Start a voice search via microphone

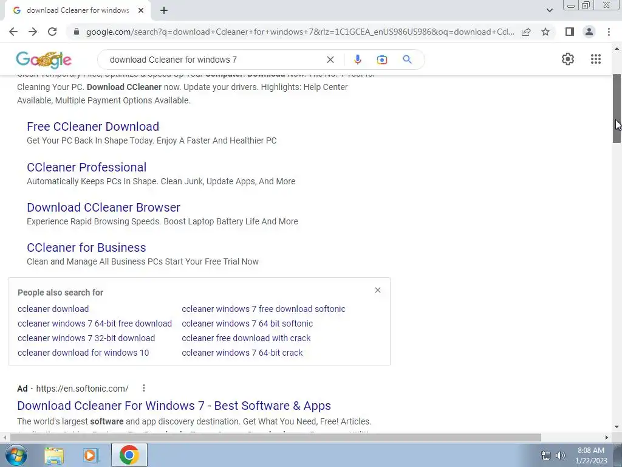click(357, 60)
